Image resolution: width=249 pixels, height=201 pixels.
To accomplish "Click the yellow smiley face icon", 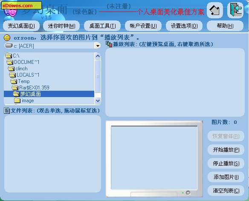I will click(7, 38).
